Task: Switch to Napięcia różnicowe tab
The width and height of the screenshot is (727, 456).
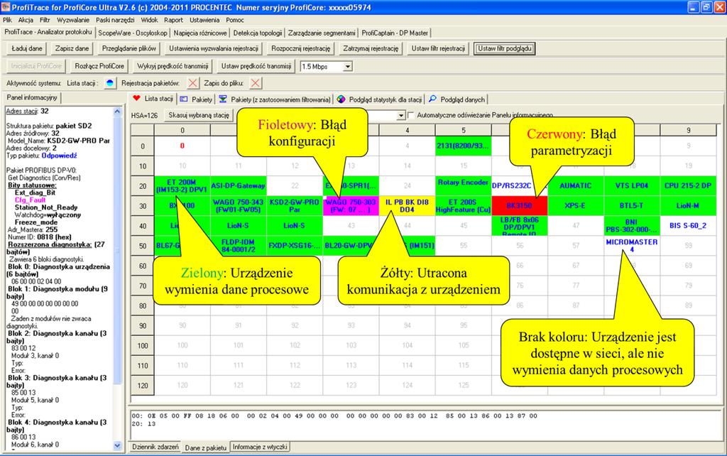Action: [200, 33]
